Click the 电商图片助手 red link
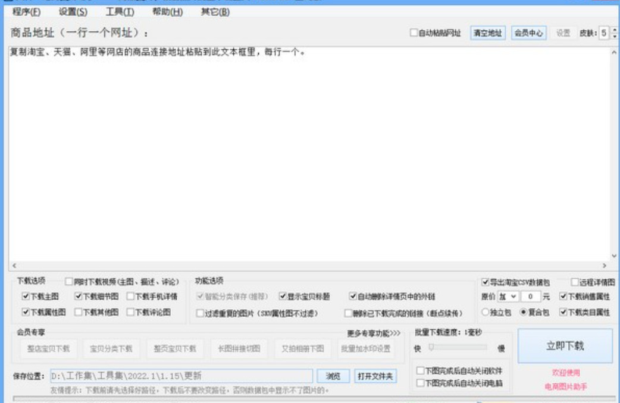 click(x=566, y=386)
